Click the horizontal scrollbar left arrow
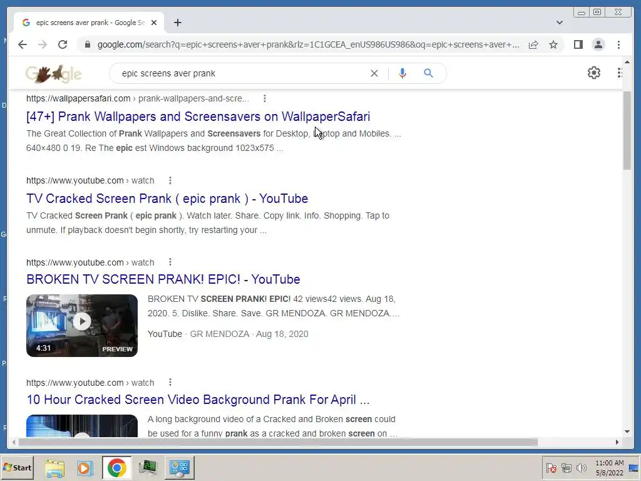 click(14, 442)
